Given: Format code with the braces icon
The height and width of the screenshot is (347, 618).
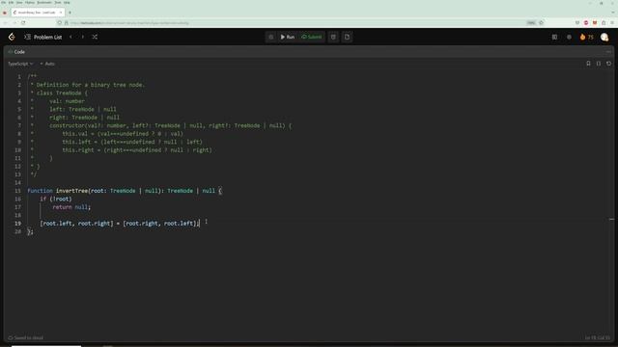Looking at the screenshot, I should pos(599,64).
